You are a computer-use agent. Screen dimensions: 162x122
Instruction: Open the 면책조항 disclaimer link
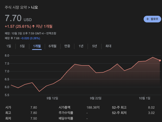[51, 33]
